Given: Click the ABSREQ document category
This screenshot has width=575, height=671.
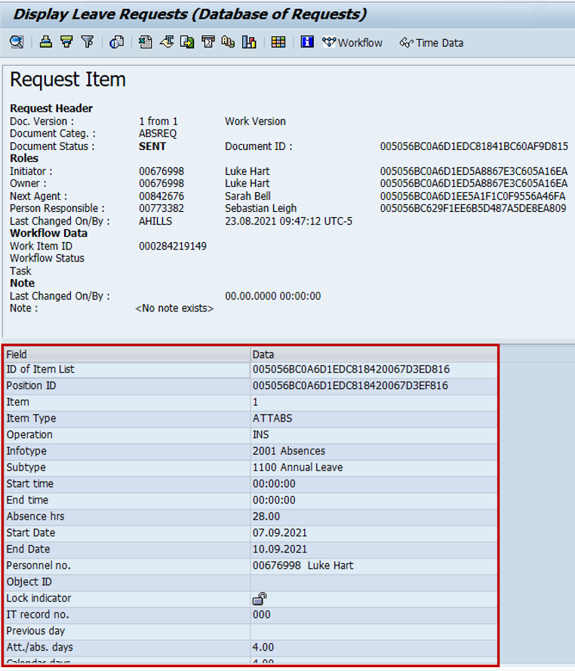Looking at the screenshot, I should click(158, 133).
